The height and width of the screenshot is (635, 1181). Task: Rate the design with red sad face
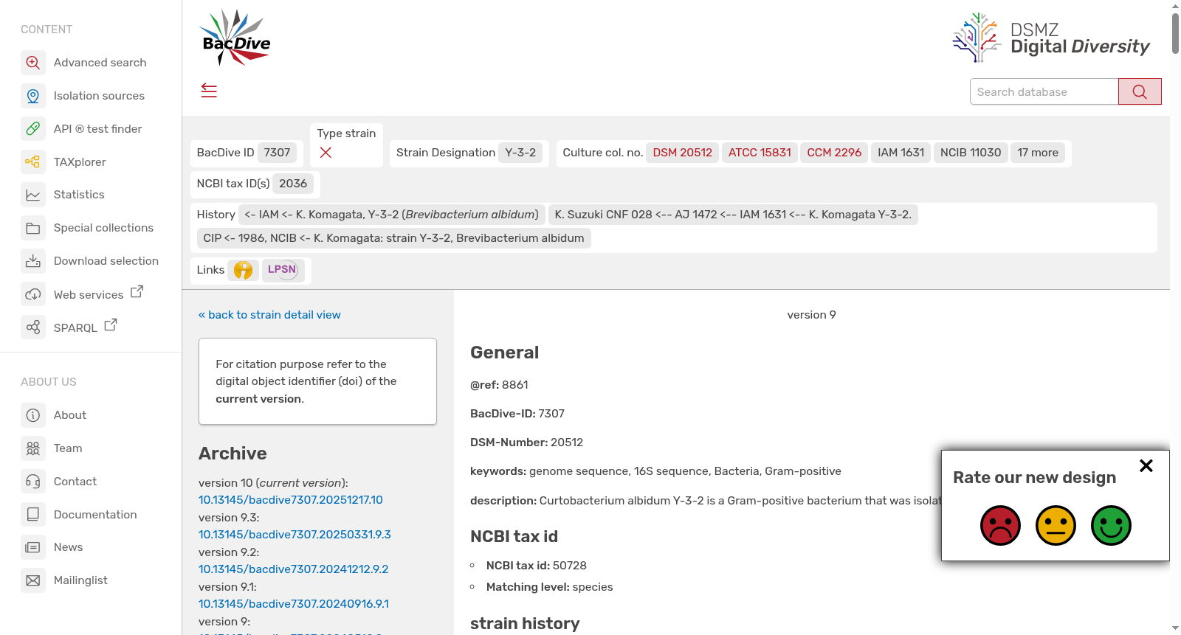[1000, 525]
